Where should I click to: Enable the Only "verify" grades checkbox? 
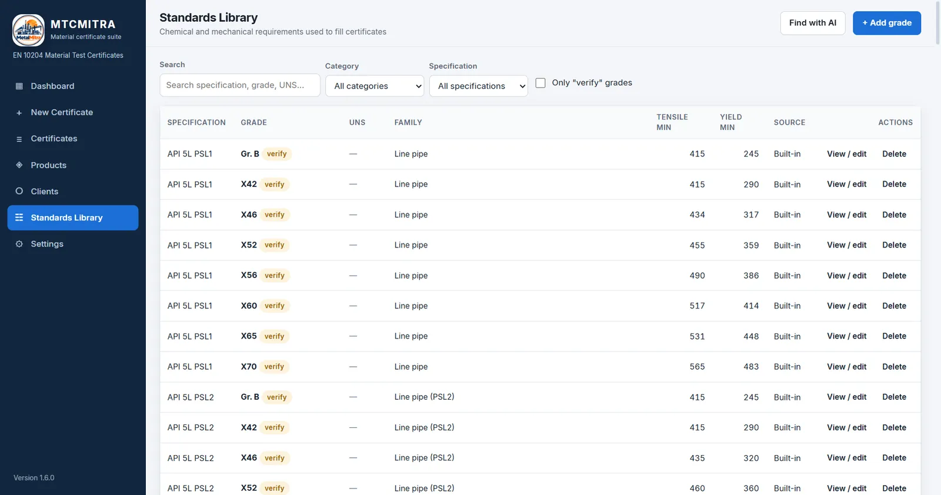[540, 83]
